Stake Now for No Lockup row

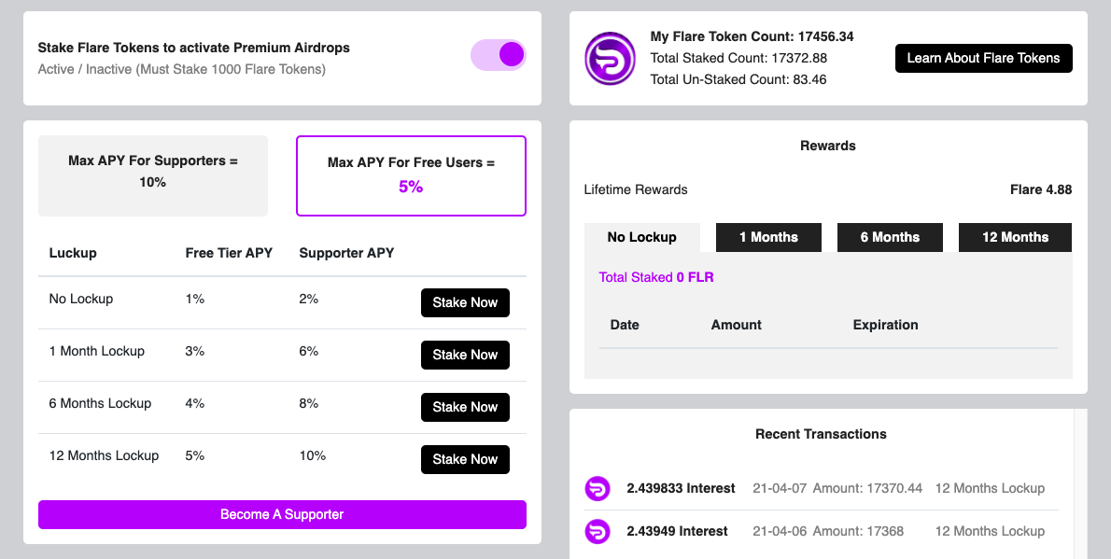(x=465, y=302)
